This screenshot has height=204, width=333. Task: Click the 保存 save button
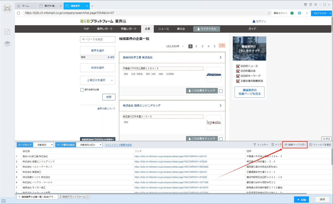click(322, 199)
